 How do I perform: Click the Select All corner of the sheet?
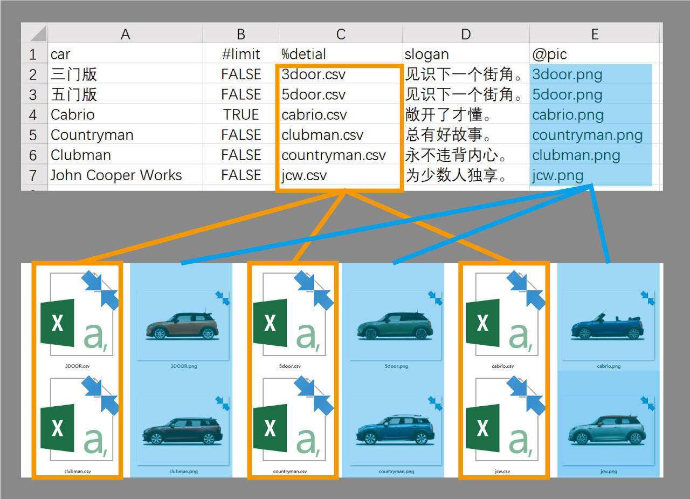pyautogui.click(x=34, y=33)
